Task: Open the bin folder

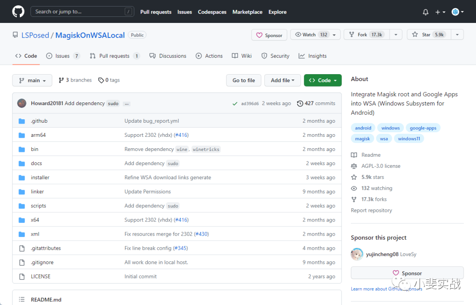Action: pos(35,149)
